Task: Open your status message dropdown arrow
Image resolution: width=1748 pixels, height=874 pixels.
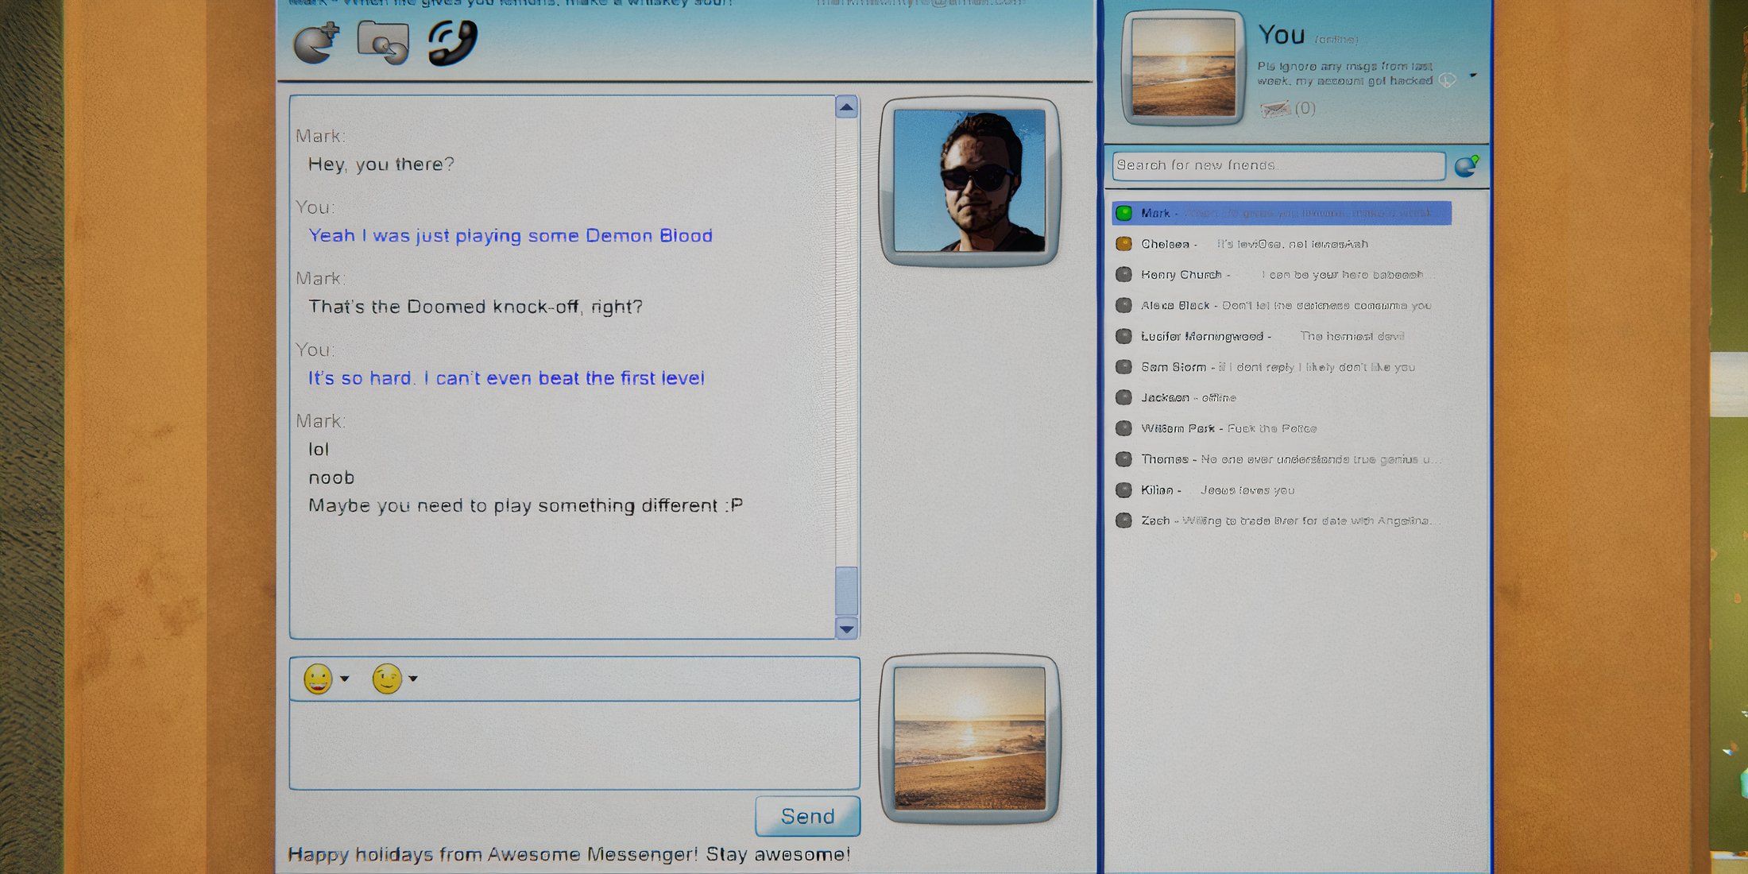Action: (x=1473, y=75)
